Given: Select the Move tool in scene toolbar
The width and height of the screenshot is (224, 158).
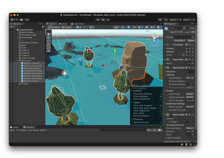Looking at the screenshot, I should pyautogui.click(x=49, y=37).
